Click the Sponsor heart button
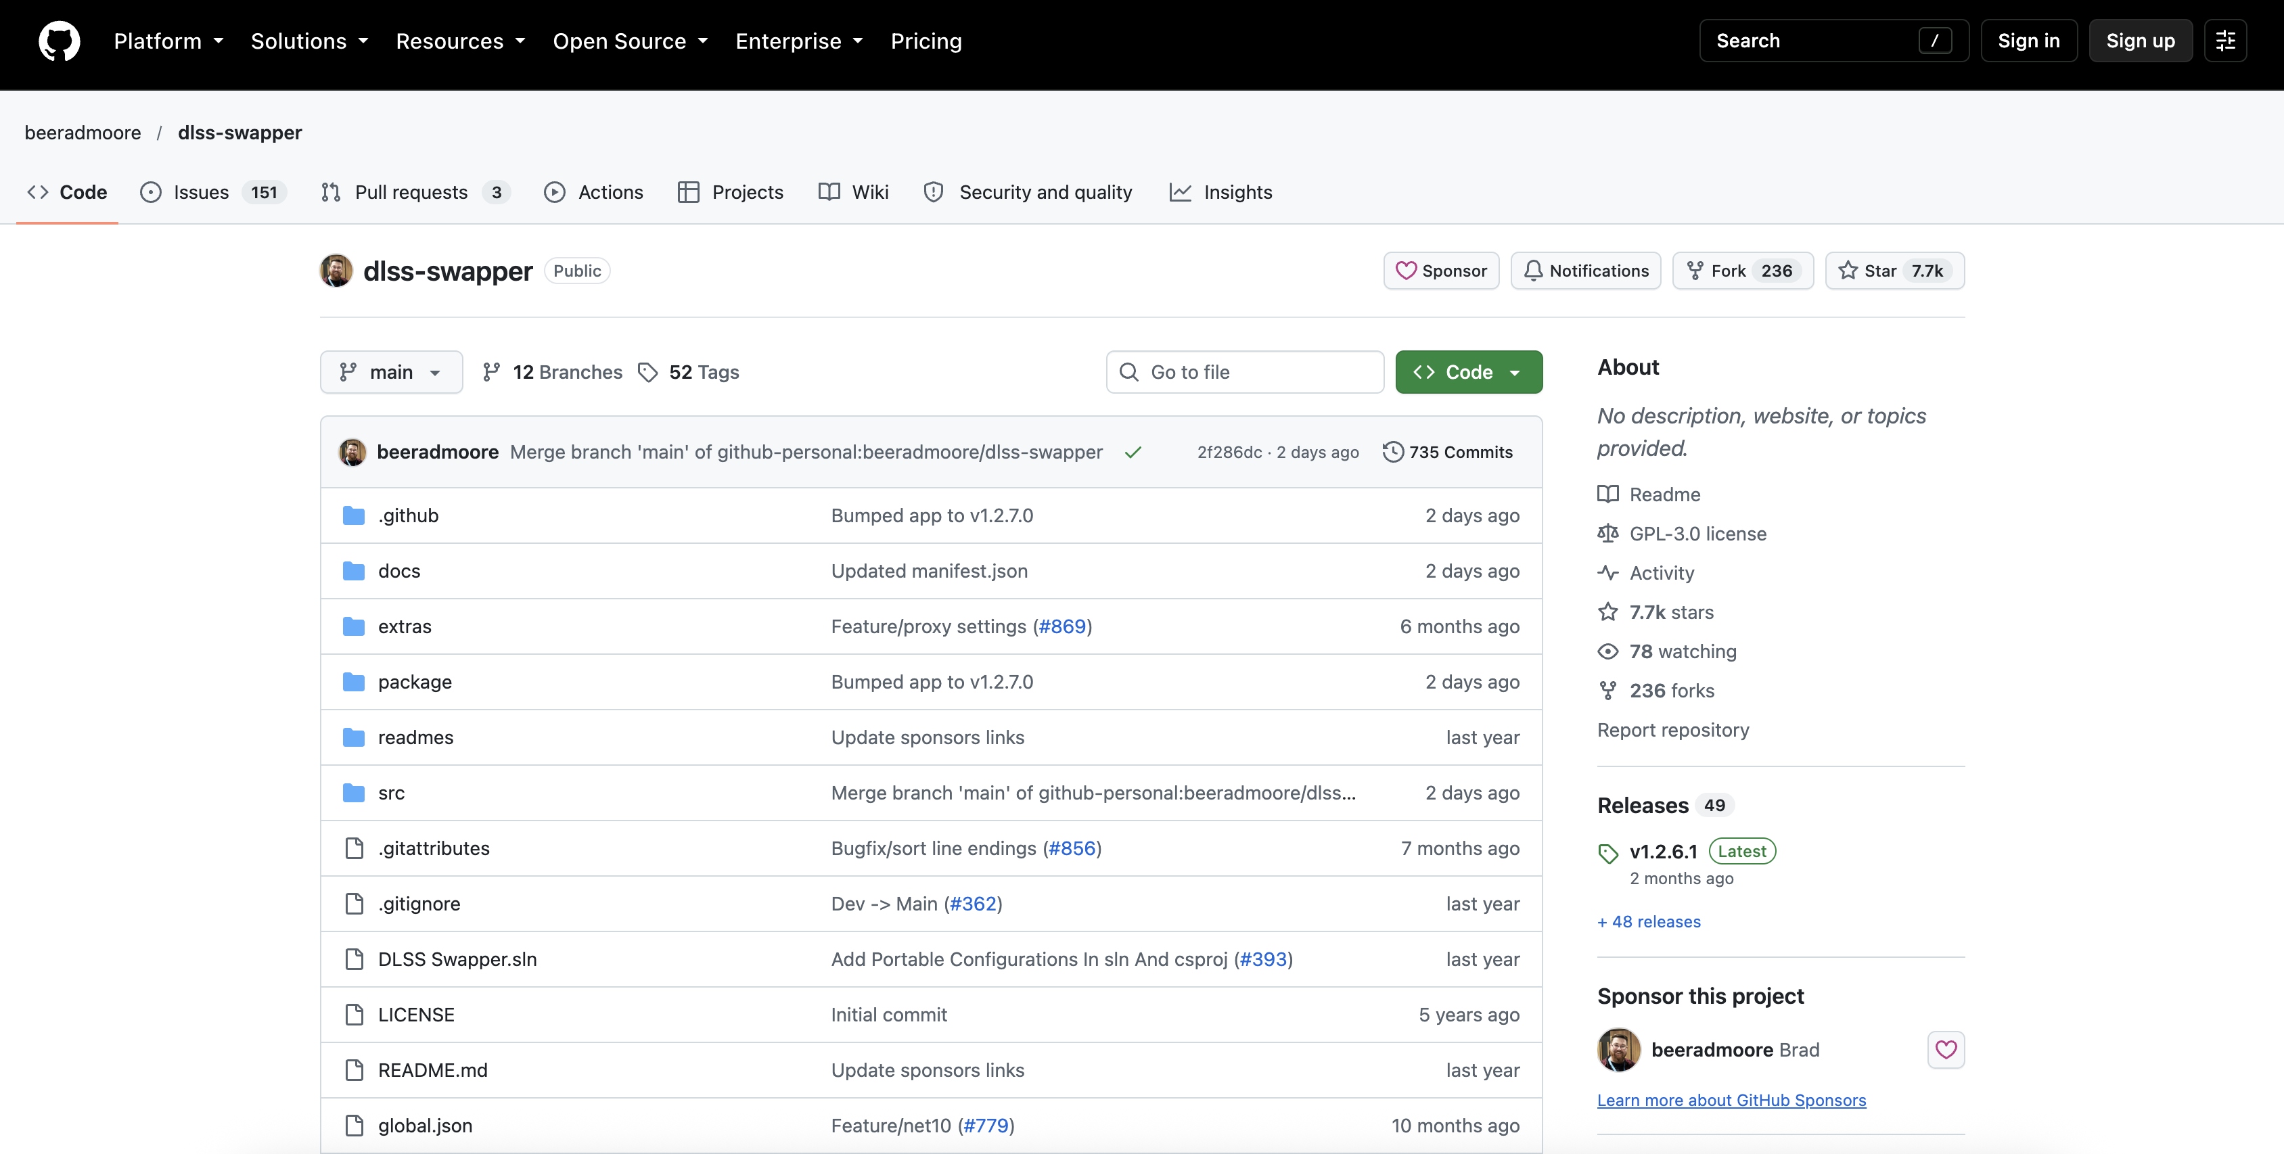The width and height of the screenshot is (2284, 1154). point(1441,271)
